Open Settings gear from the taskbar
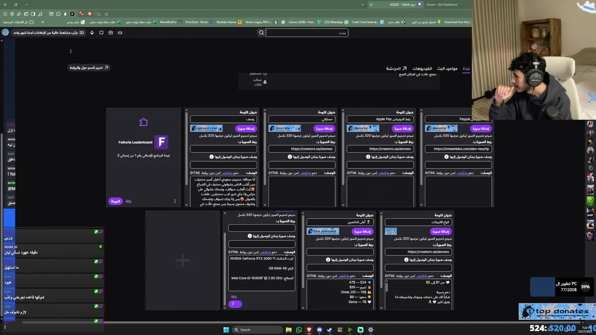The height and width of the screenshot is (335, 596). coord(371,330)
